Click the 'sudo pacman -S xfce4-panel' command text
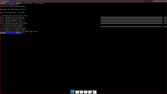The width and height of the screenshot is (167, 94). (34, 3)
